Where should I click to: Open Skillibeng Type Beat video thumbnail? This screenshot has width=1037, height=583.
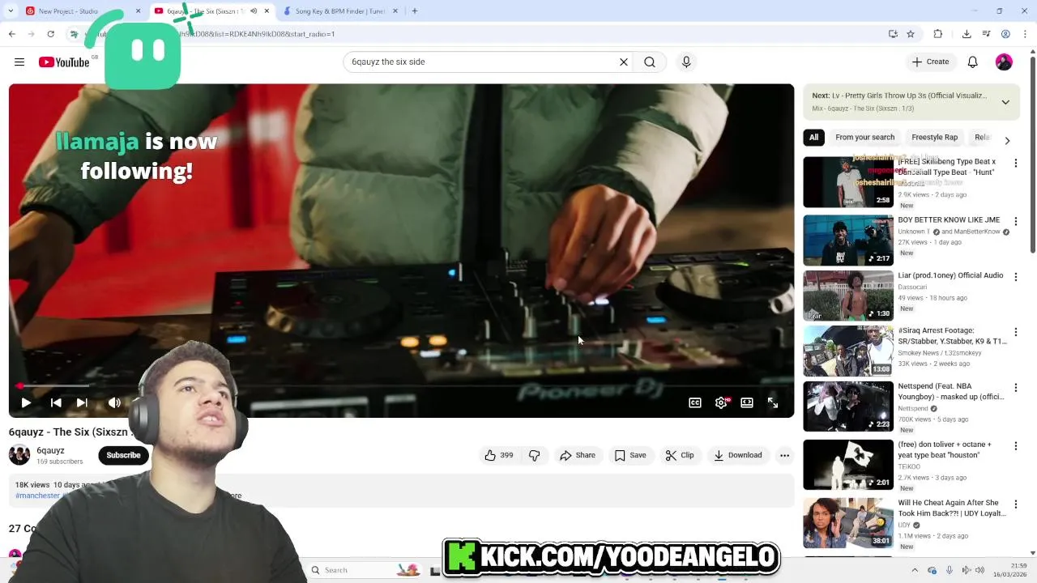point(848,182)
